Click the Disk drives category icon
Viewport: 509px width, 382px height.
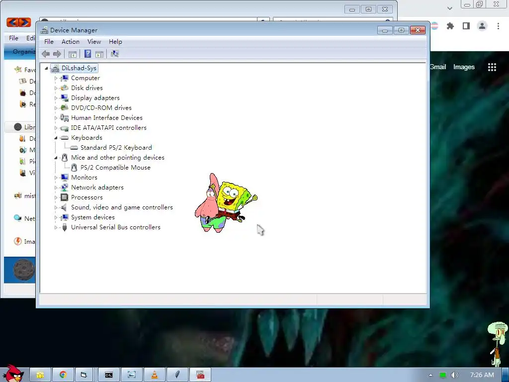click(x=65, y=88)
